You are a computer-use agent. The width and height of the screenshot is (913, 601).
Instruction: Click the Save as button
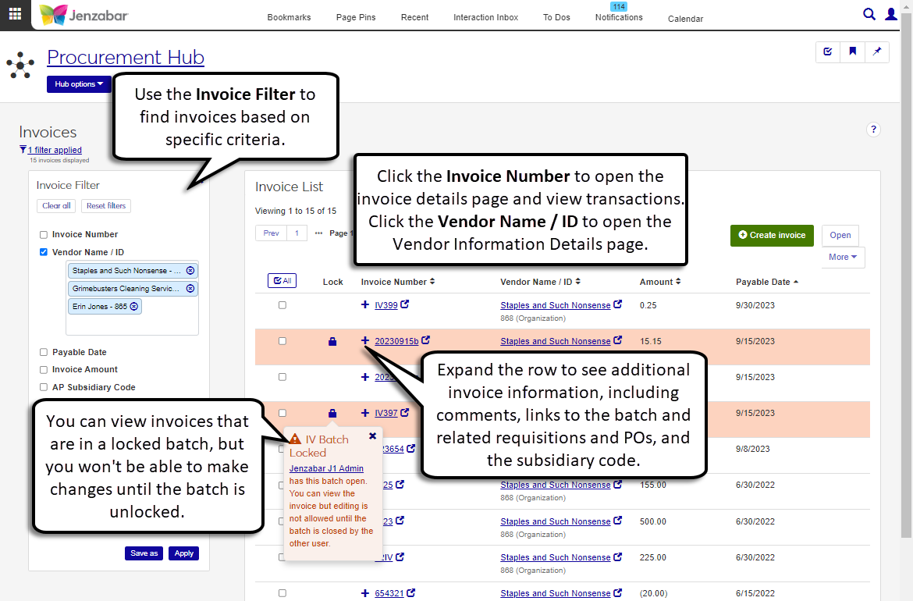click(x=144, y=553)
